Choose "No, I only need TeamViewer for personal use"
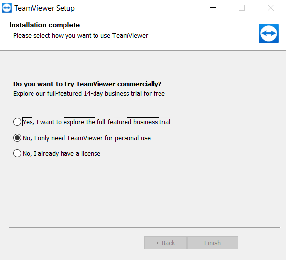 (82, 138)
